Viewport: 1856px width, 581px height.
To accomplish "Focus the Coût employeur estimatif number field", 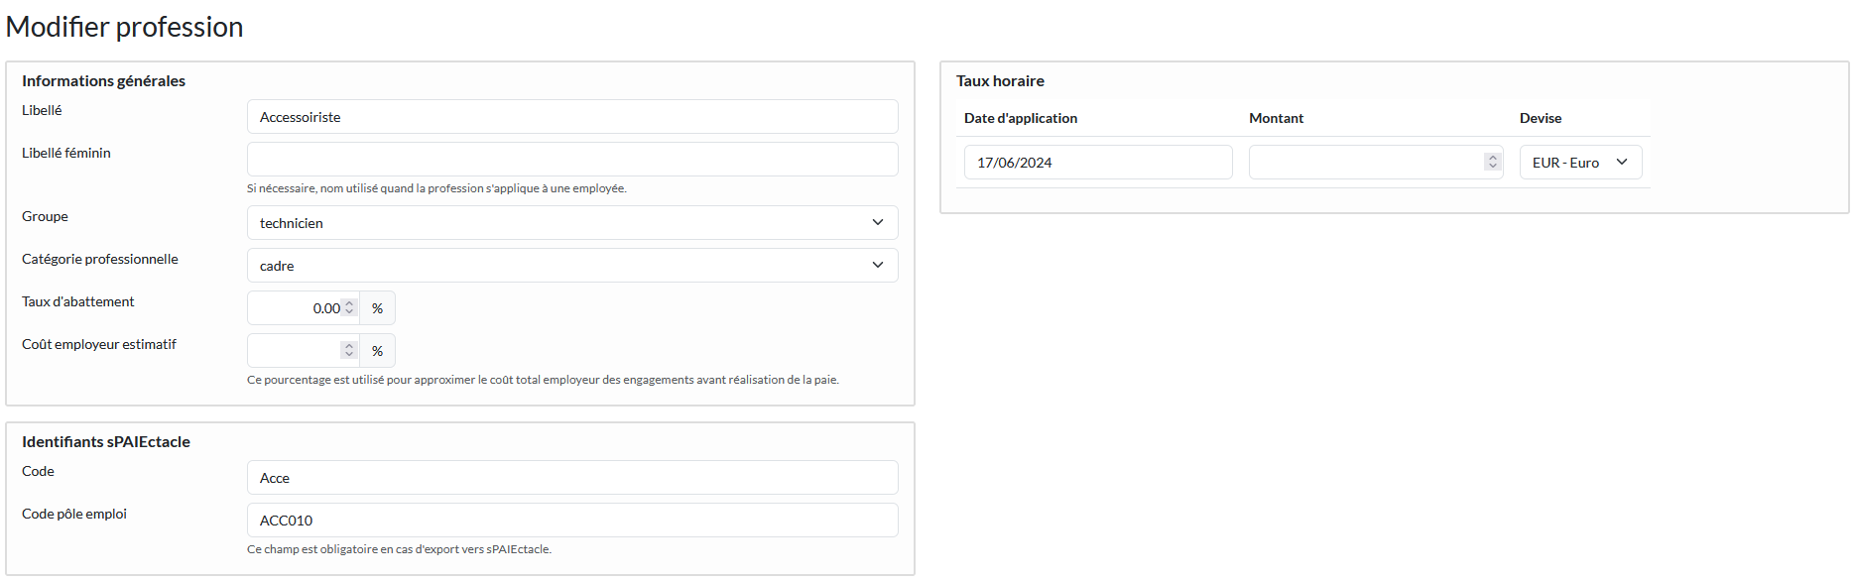I will (x=294, y=351).
